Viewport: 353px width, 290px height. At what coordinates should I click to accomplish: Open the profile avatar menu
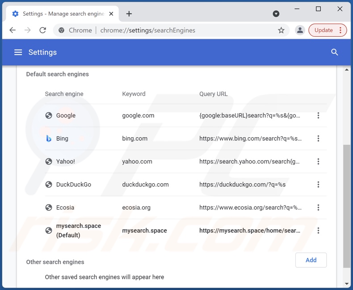pos(300,30)
